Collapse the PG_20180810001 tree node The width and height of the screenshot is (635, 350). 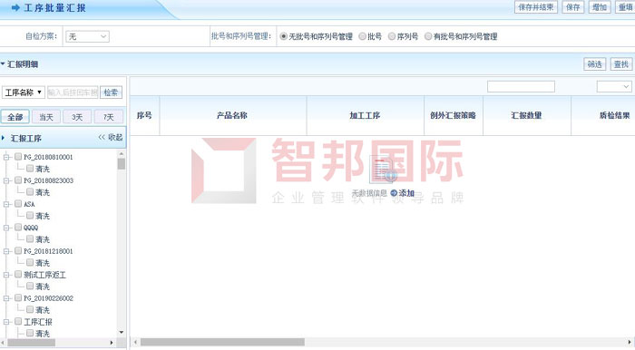(x=6, y=157)
